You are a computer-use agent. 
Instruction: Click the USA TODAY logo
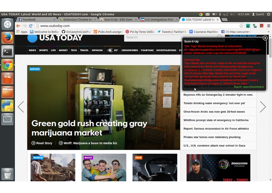tap(55, 38)
